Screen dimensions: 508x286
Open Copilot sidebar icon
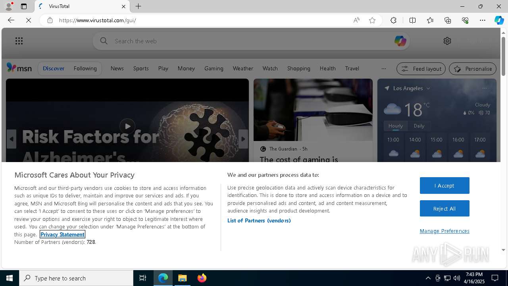tap(499, 20)
